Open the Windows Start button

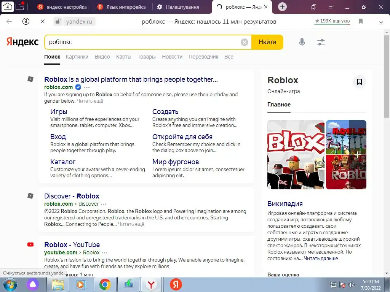(10, 284)
